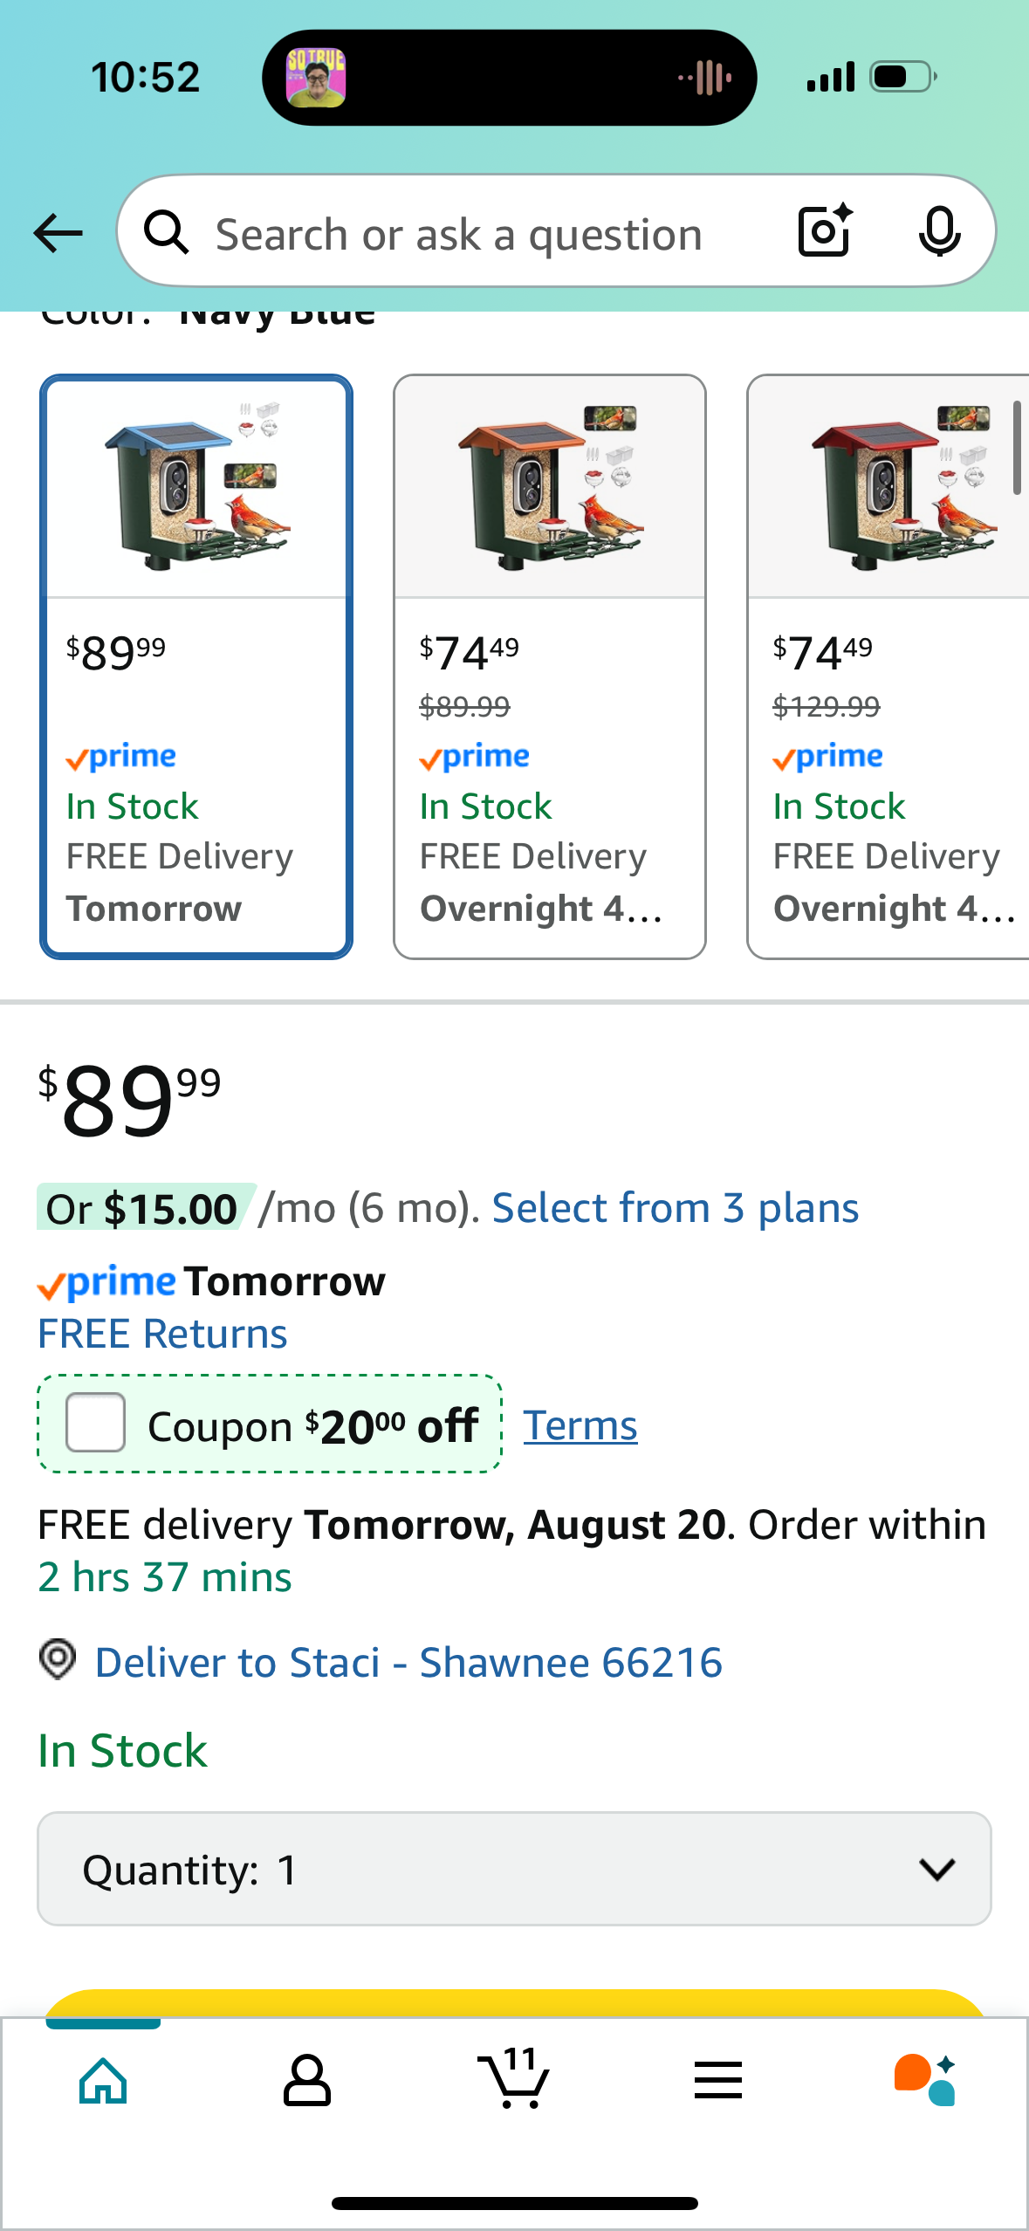Select the red roof bird feeder option
Screen dimensions: 1029x2231
[888, 667]
